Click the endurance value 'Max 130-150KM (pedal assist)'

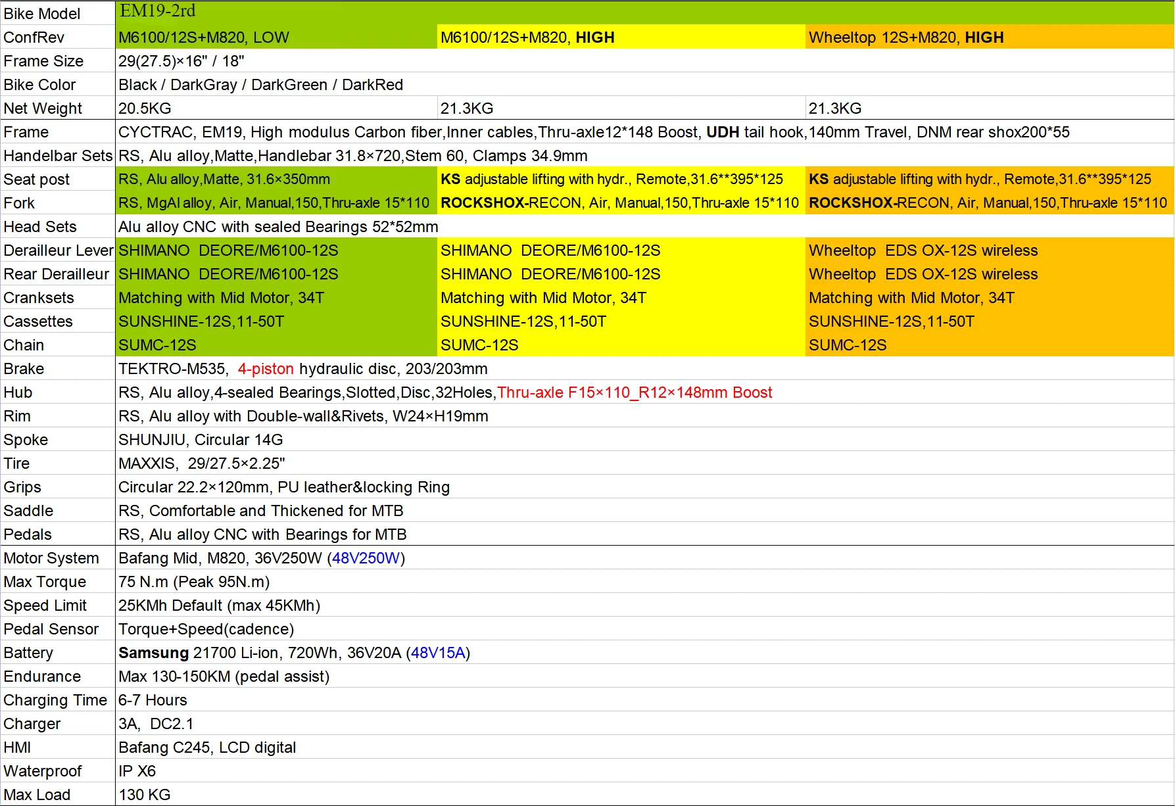224,676
